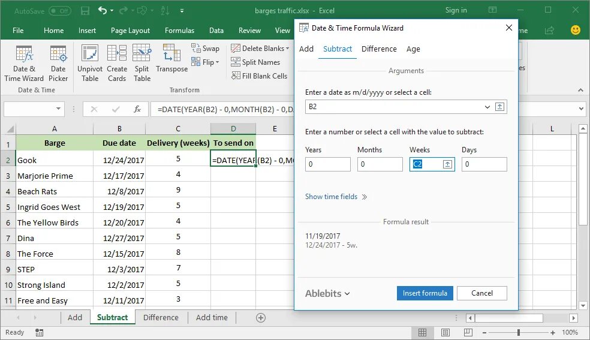Screen dimensions: 590x340
Task: Click the select range icon for date field
Action: pos(499,107)
